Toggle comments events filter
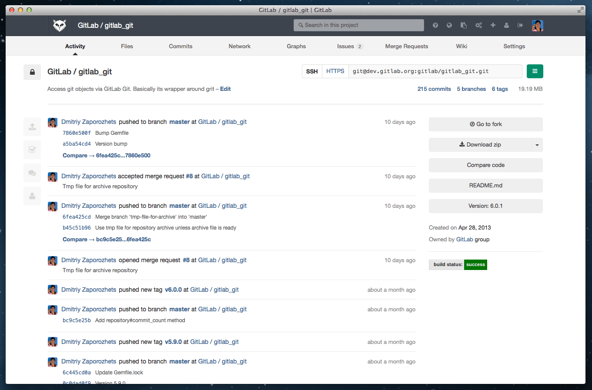The height and width of the screenshot is (390, 592). 32,173
